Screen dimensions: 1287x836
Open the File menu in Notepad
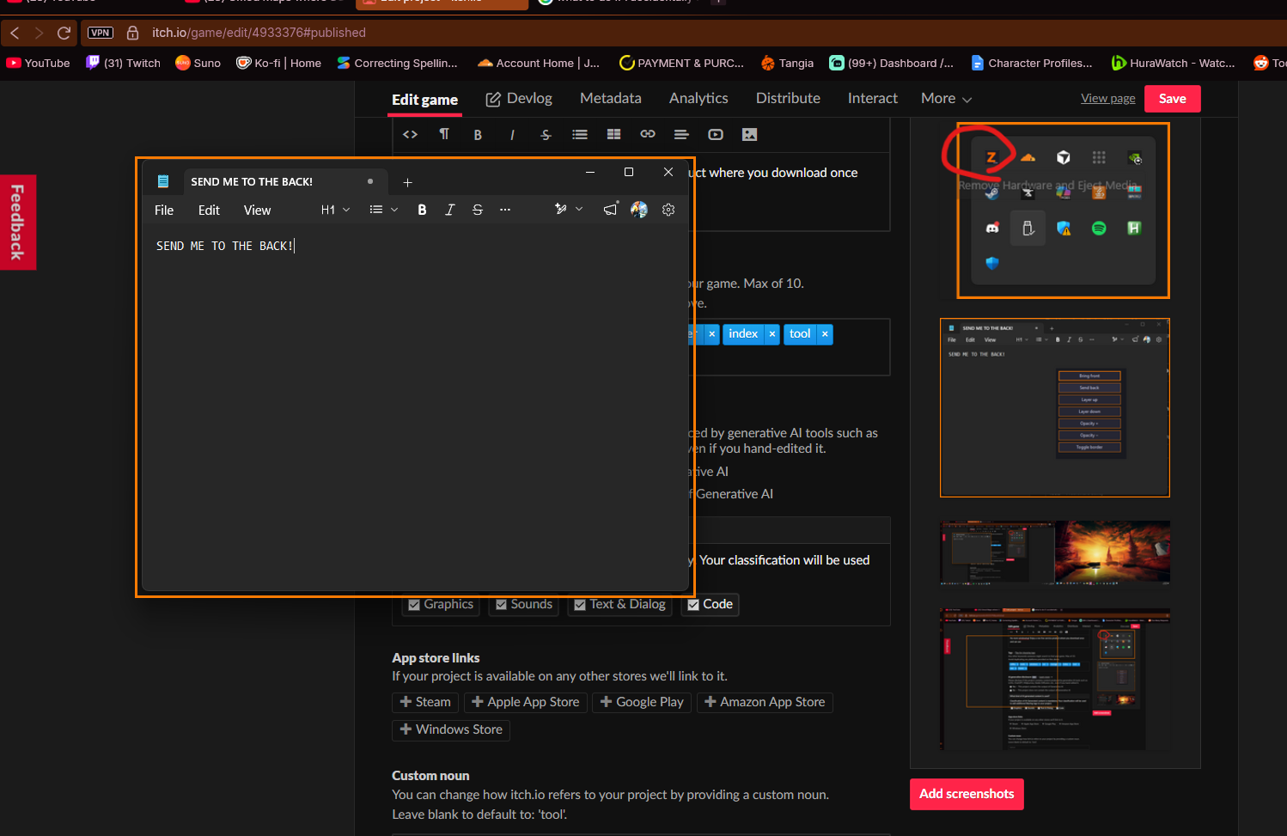[164, 211]
